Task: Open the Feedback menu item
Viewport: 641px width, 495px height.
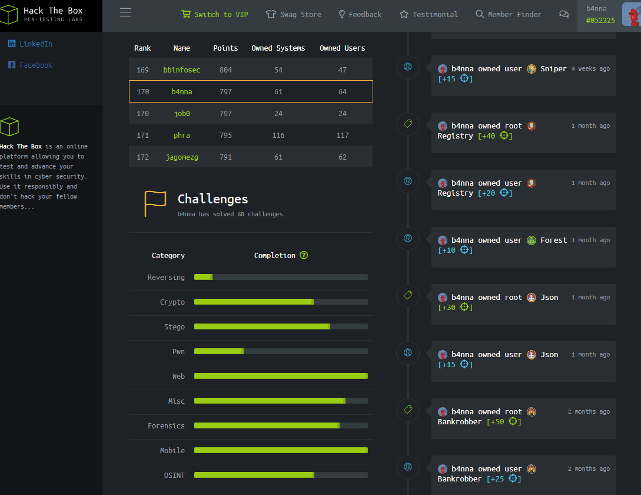Action: [360, 14]
